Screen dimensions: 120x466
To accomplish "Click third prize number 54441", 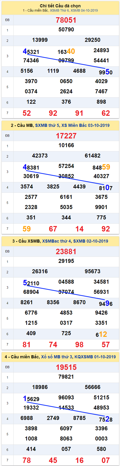I will click(x=101, y=61).
